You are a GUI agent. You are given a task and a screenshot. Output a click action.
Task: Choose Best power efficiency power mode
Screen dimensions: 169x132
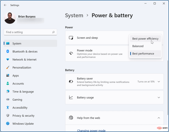pos(145,39)
